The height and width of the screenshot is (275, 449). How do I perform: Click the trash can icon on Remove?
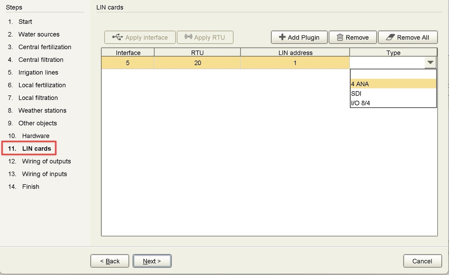340,37
